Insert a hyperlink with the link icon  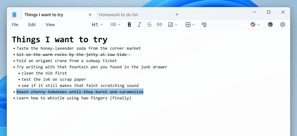coord(159,25)
